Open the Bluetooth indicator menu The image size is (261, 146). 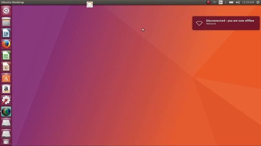pos(226,2)
